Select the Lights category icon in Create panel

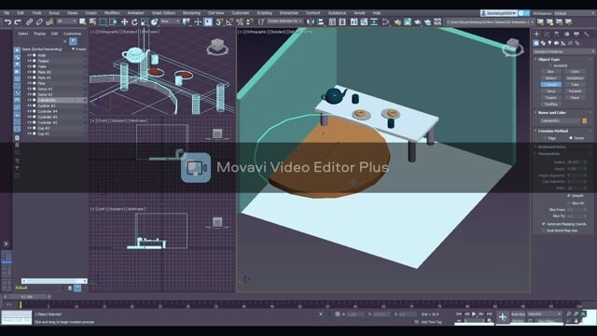point(549,43)
